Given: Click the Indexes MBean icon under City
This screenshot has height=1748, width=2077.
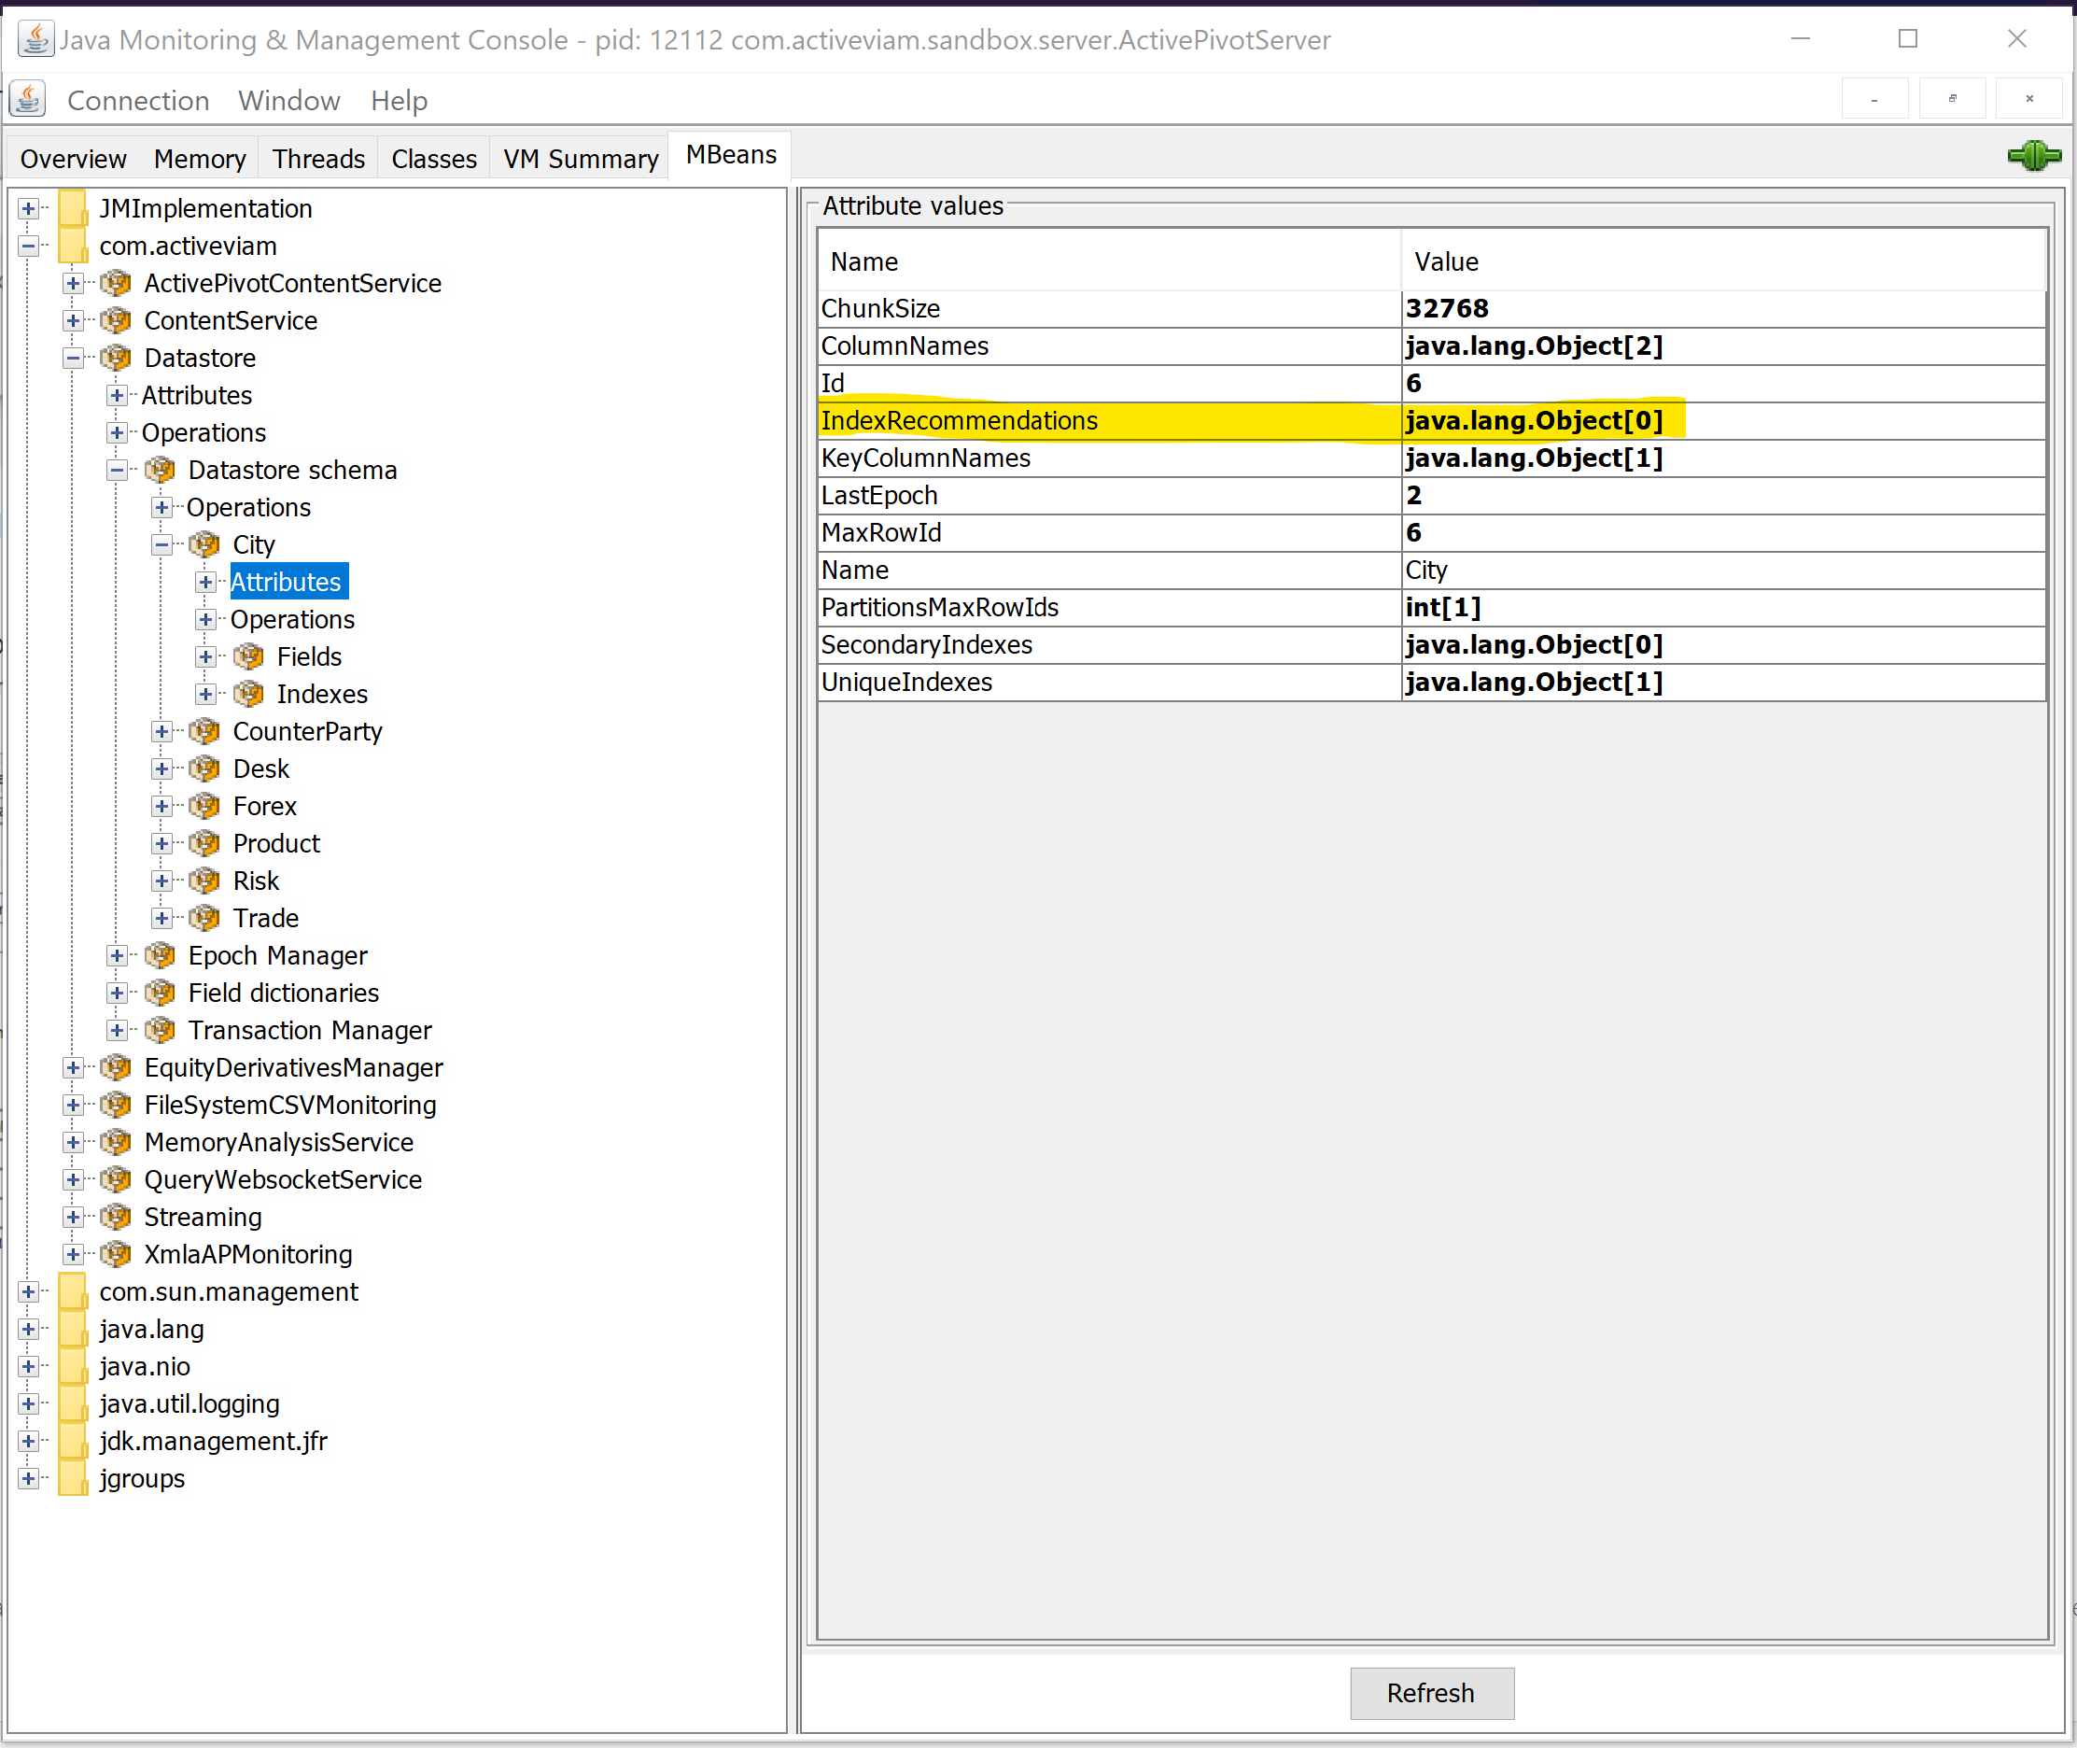Looking at the screenshot, I should click(x=248, y=694).
